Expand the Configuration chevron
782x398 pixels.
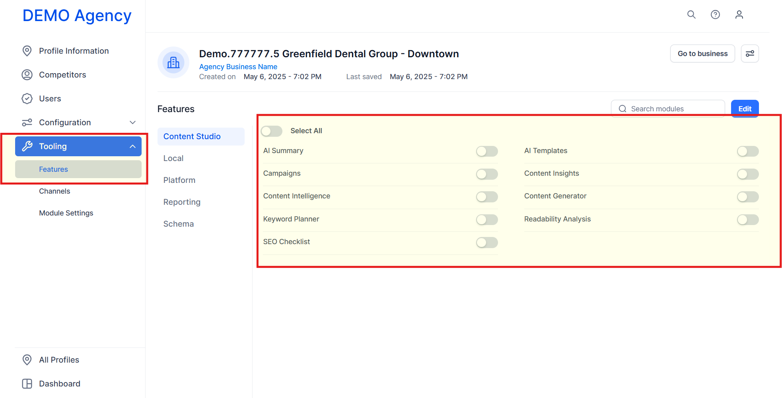[133, 122]
